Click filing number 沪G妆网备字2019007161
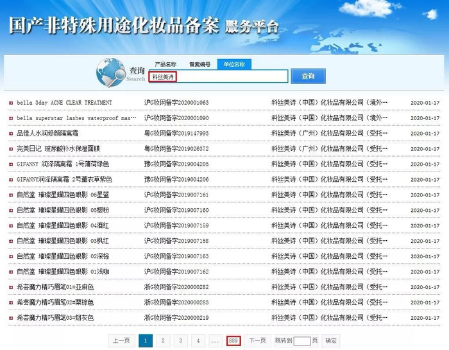 click(176, 195)
